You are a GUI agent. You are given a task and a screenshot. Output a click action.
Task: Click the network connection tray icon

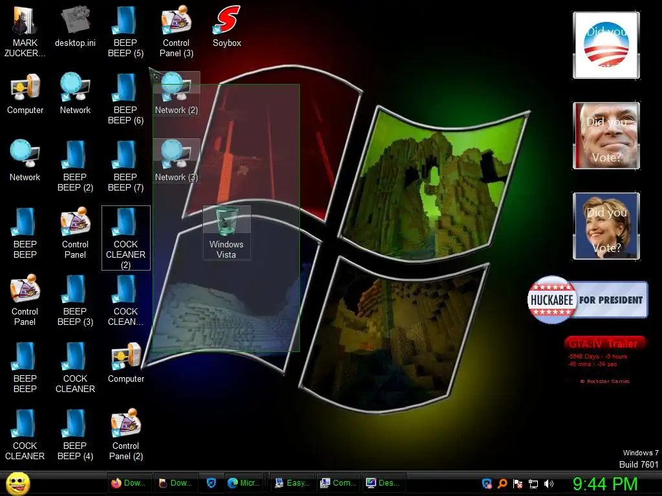[x=533, y=483]
